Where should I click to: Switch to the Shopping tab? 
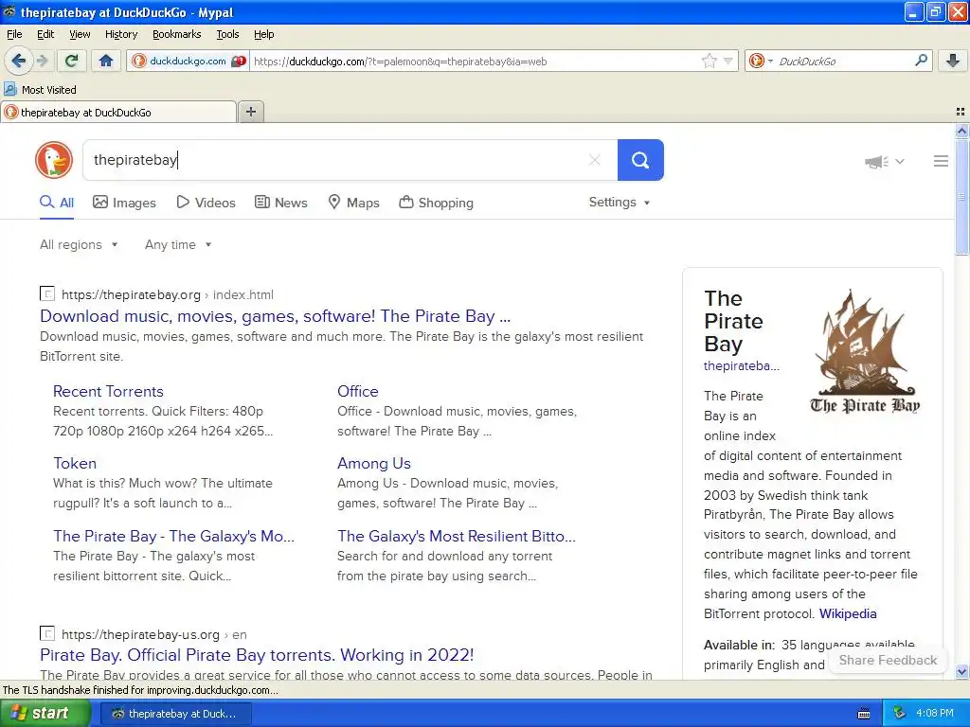click(436, 203)
